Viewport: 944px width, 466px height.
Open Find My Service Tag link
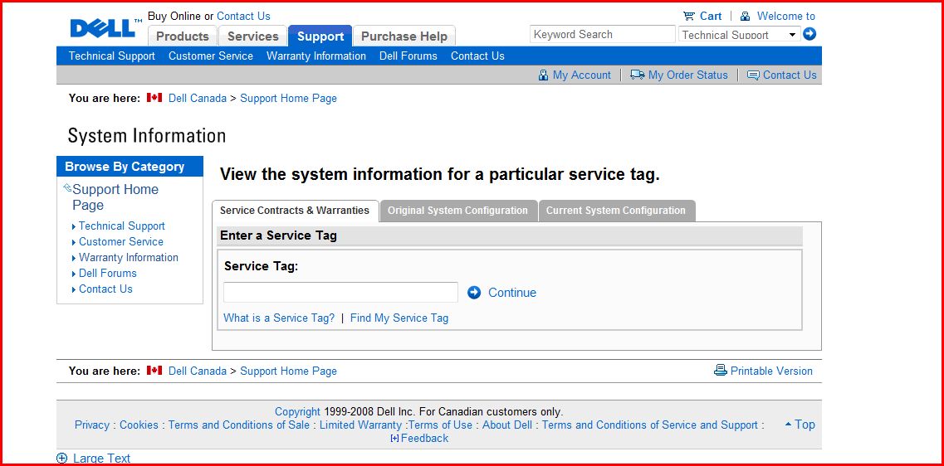tap(399, 318)
